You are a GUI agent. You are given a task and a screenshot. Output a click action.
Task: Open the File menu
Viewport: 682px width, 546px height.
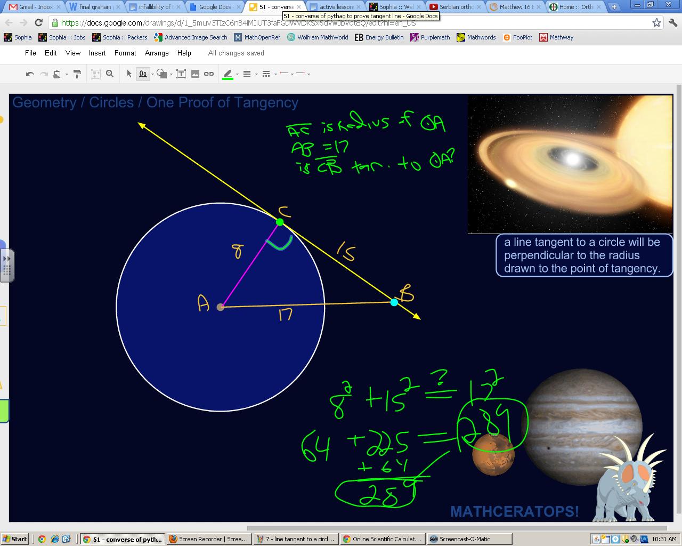30,53
